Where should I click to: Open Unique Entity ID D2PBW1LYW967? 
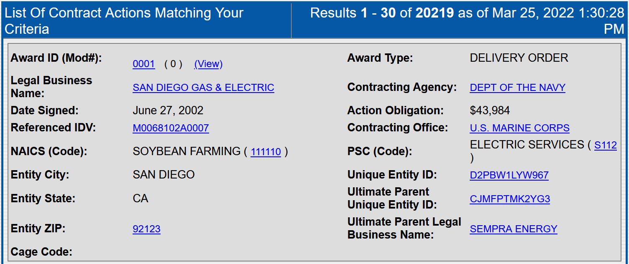click(x=509, y=175)
